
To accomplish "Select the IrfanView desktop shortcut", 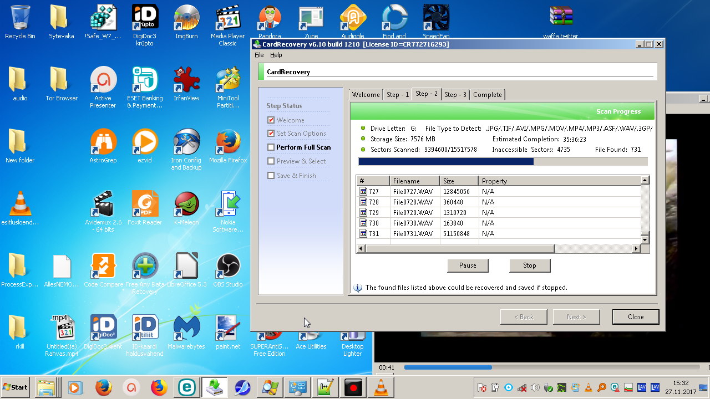I will point(186,84).
